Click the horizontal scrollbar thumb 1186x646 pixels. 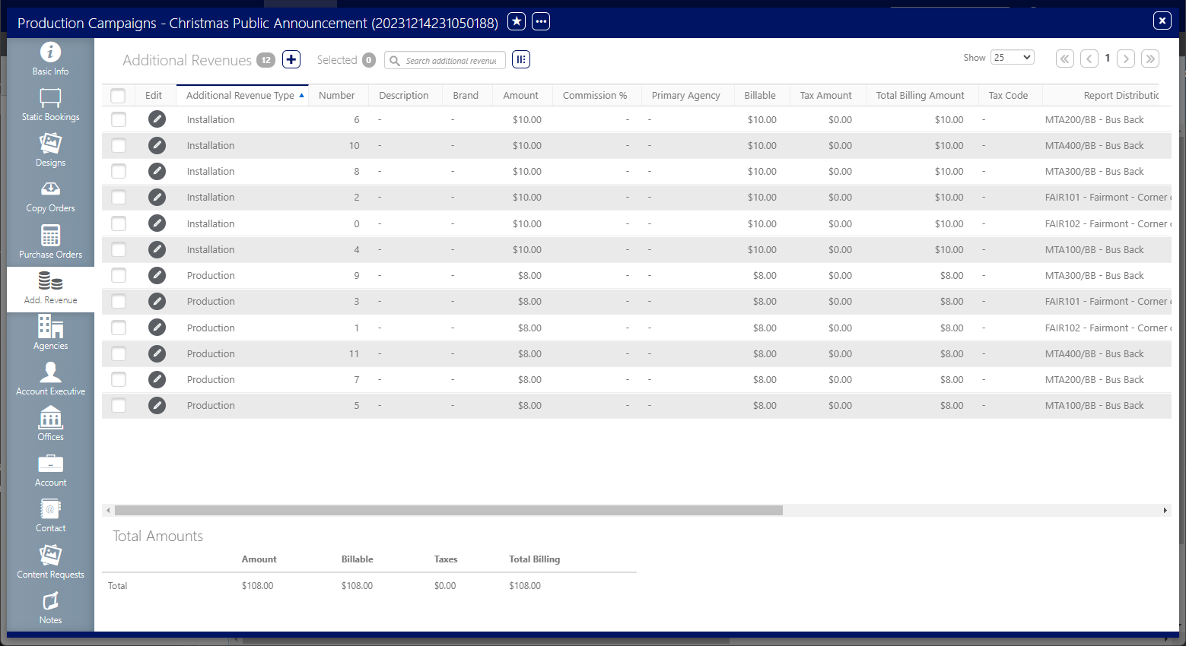pos(449,511)
